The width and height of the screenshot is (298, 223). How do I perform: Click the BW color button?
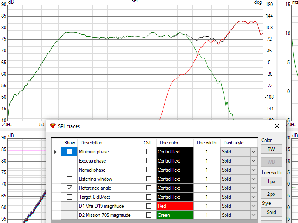click(x=271, y=149)
